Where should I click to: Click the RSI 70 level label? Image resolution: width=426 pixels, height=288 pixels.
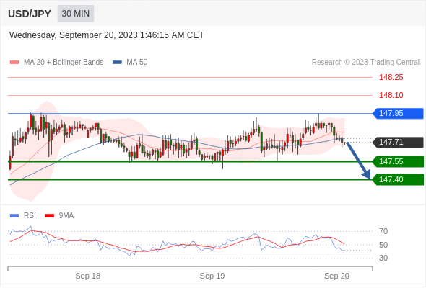pos(383,231)
